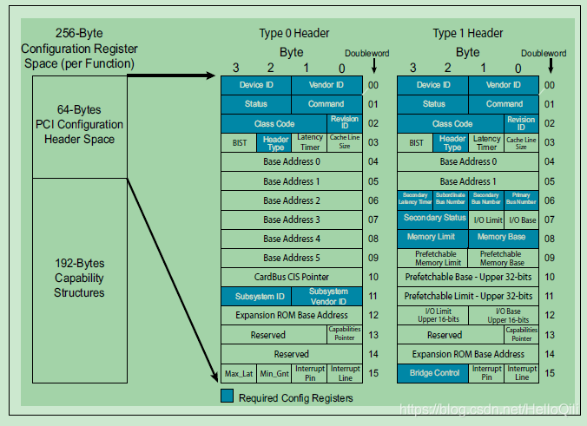Click the 'I/O Base' cell at doubleword 07
The width and height of the screenshot is (587, 426).
(x=522, y=220)
